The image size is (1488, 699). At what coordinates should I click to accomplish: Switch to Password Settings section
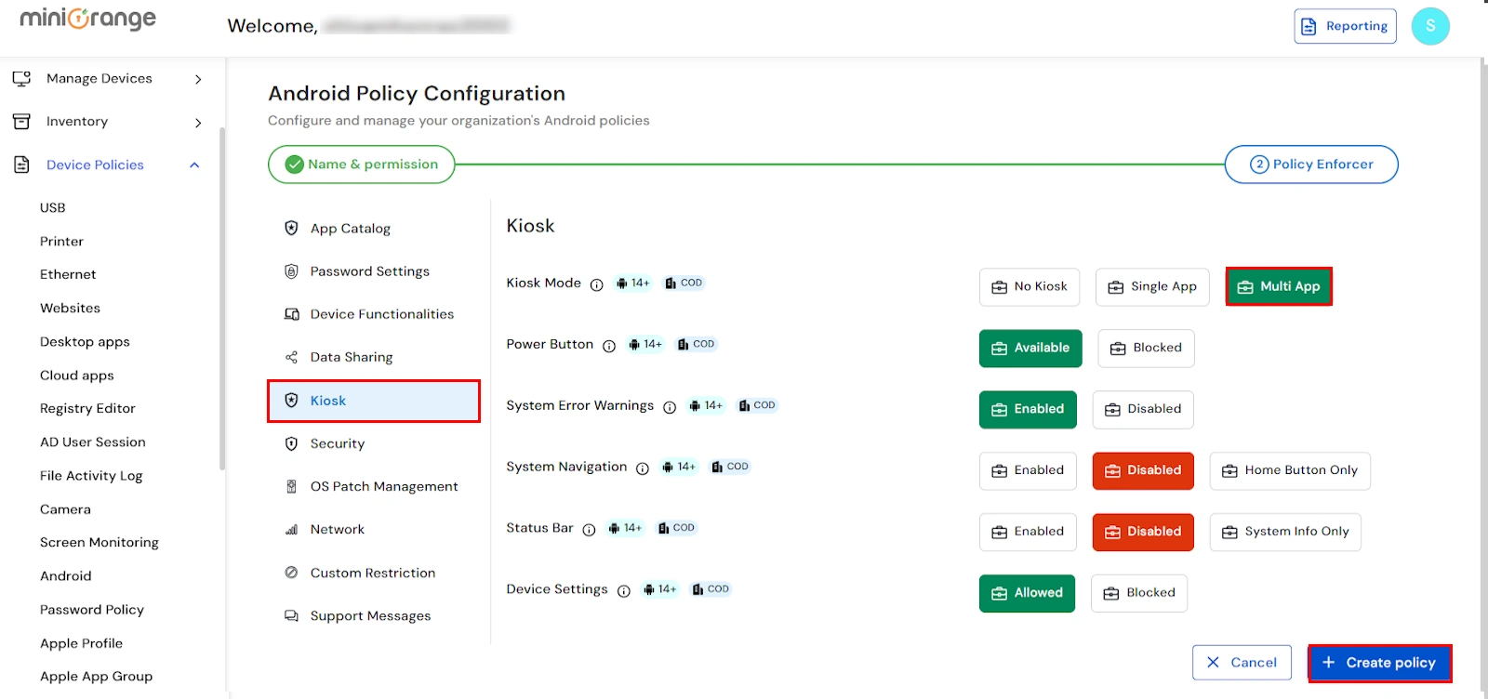tap(369, 271)
